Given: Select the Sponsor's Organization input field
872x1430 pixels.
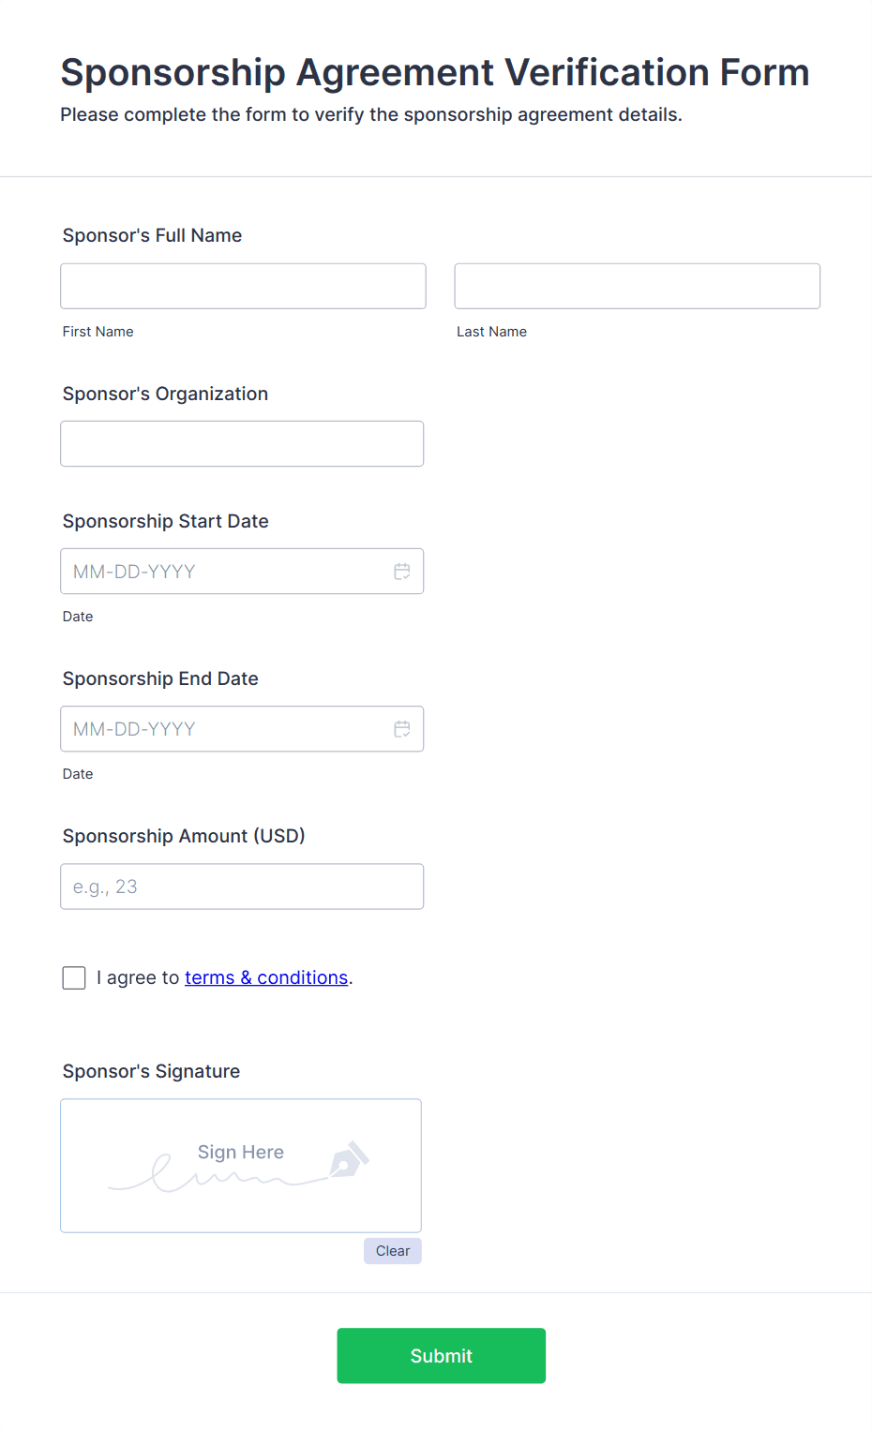Looking at the screenshot, I should [x=242, y=444].
